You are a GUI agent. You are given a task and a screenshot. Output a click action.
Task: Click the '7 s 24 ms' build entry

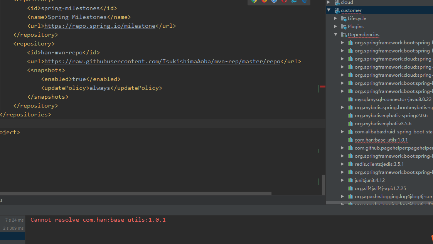[x=14, y=220]
